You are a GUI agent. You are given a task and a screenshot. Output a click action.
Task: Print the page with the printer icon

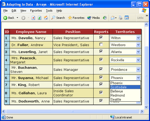click(121, 18)
